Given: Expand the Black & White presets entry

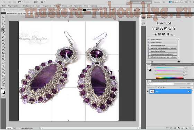Looking at the screenshot, I should (162, 51).
